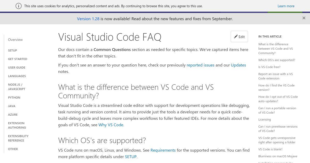
Task: Jump to VS Code gets unresponsive entry
Action: coord(277,140)
